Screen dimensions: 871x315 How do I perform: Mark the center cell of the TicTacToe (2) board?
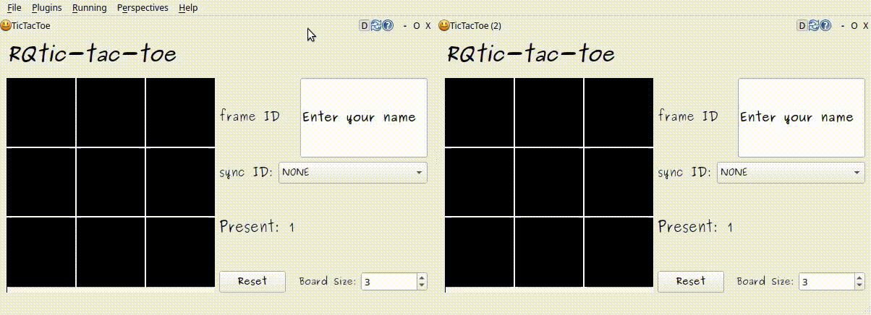pos(549,182)
